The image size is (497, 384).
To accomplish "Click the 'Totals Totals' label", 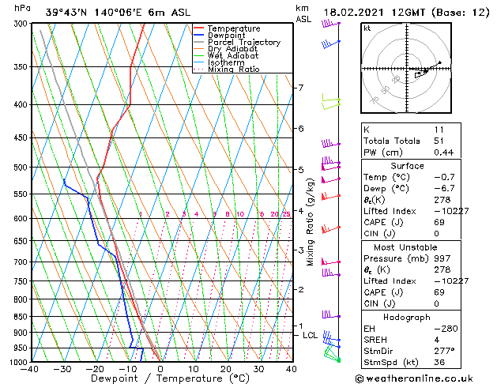I will (392, 141).
